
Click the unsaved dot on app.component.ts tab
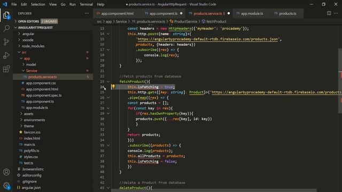181,13
